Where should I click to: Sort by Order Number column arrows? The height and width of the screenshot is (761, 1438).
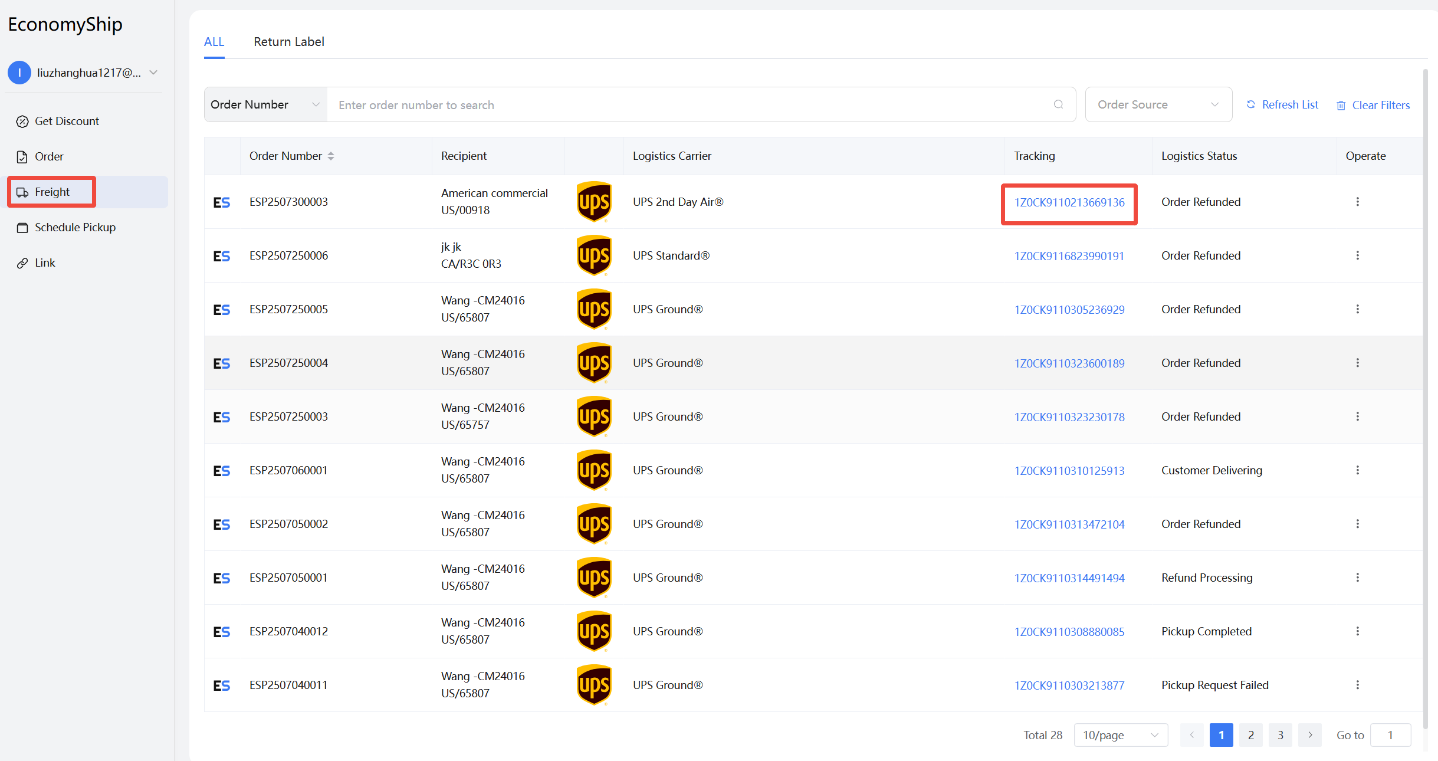(331, 156)
